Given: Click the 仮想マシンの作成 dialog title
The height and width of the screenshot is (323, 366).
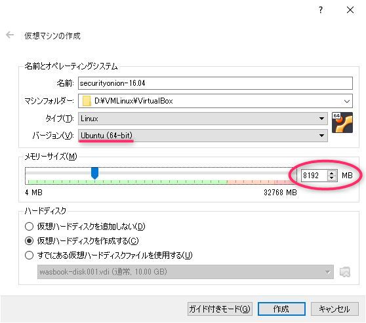Looking at the screenshot, I should click(52, 35).
